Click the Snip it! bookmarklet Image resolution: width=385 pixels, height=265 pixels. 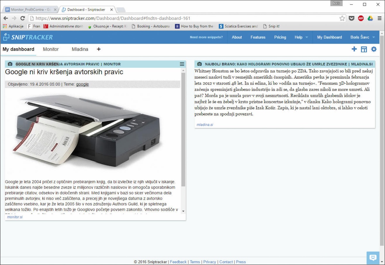[271, 26]
